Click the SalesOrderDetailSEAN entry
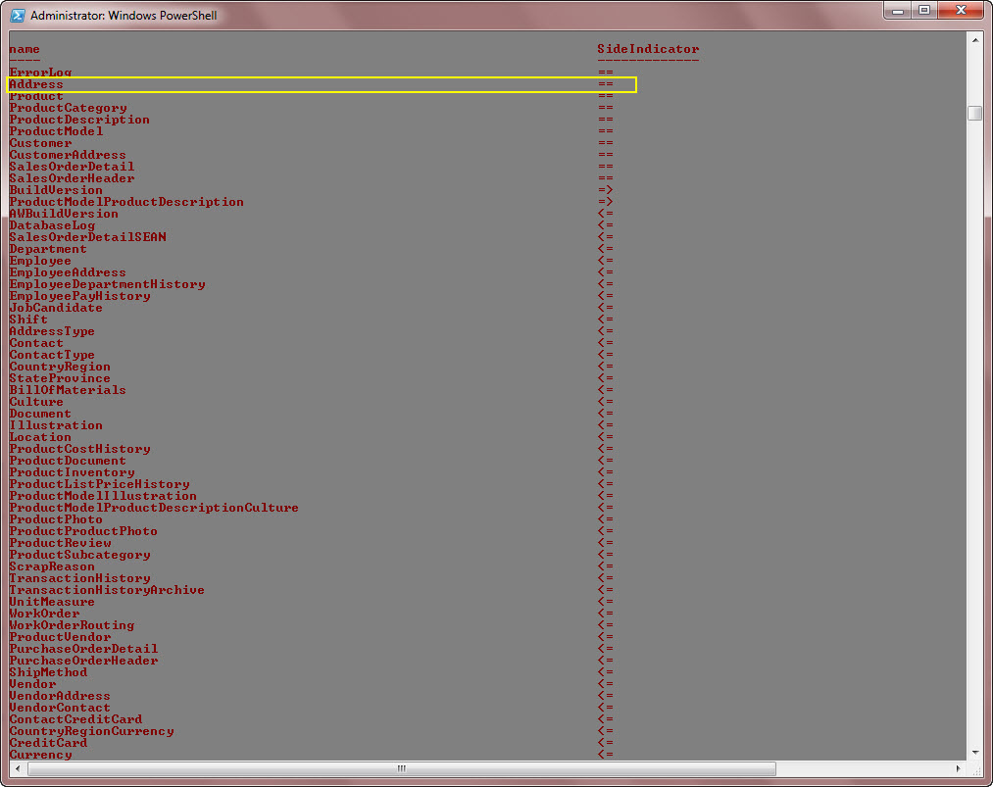This screenshot has height=787, width=993. (87, 237)
